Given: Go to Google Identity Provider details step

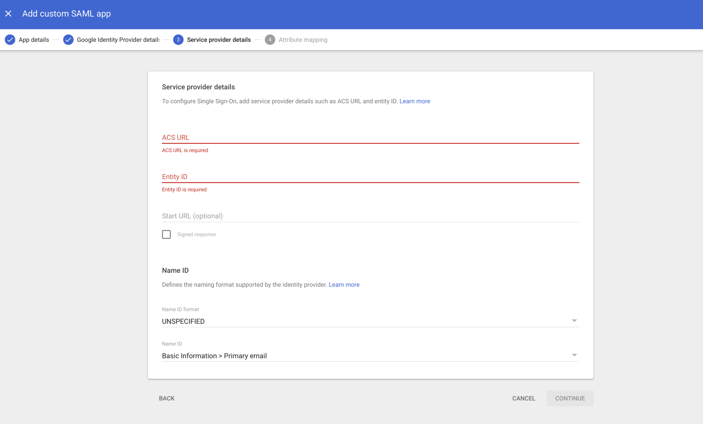Looking at the screenshot, I should 118,40.
